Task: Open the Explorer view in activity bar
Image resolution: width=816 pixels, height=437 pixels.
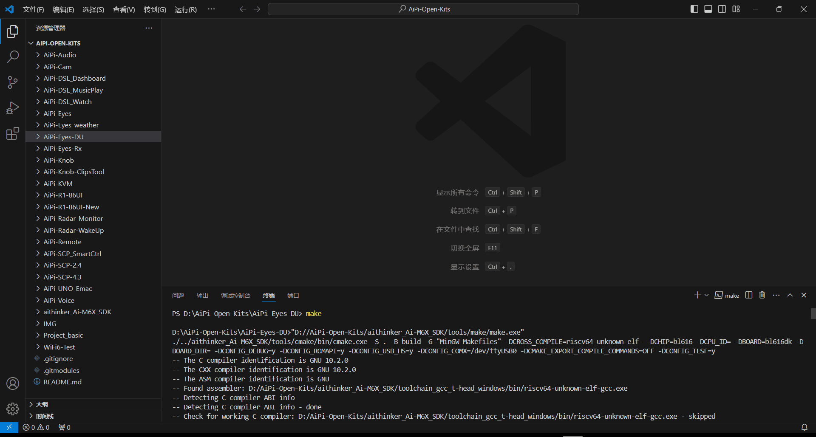Action: pyautogui.click(x=13, y=31)
